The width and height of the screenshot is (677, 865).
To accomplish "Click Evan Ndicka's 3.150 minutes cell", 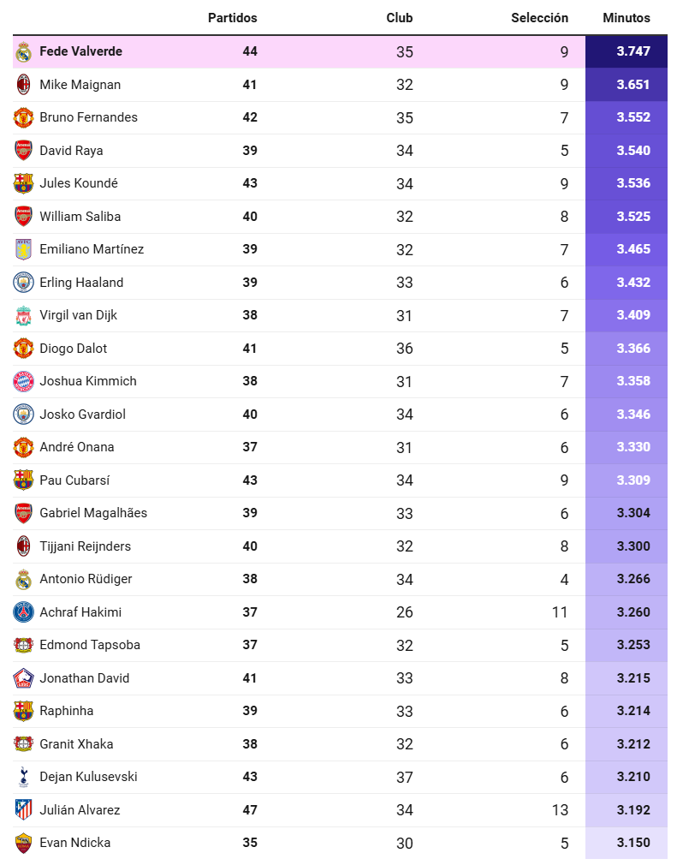I will tap(627, 843).
